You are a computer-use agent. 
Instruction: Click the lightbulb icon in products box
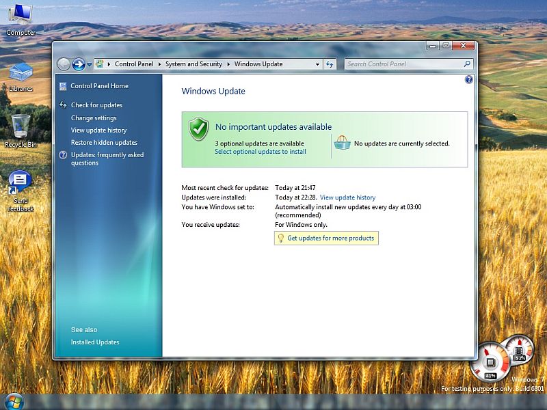tap(280, 238)
